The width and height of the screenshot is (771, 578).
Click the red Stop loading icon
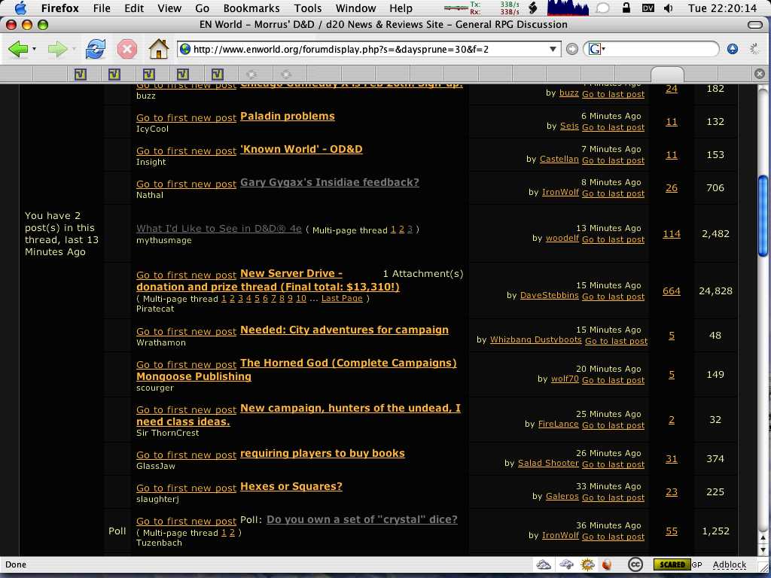click(x=126, y=49)
